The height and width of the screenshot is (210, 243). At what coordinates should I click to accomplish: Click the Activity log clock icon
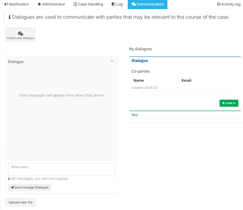pyautogui.click(x=219, y=4)
